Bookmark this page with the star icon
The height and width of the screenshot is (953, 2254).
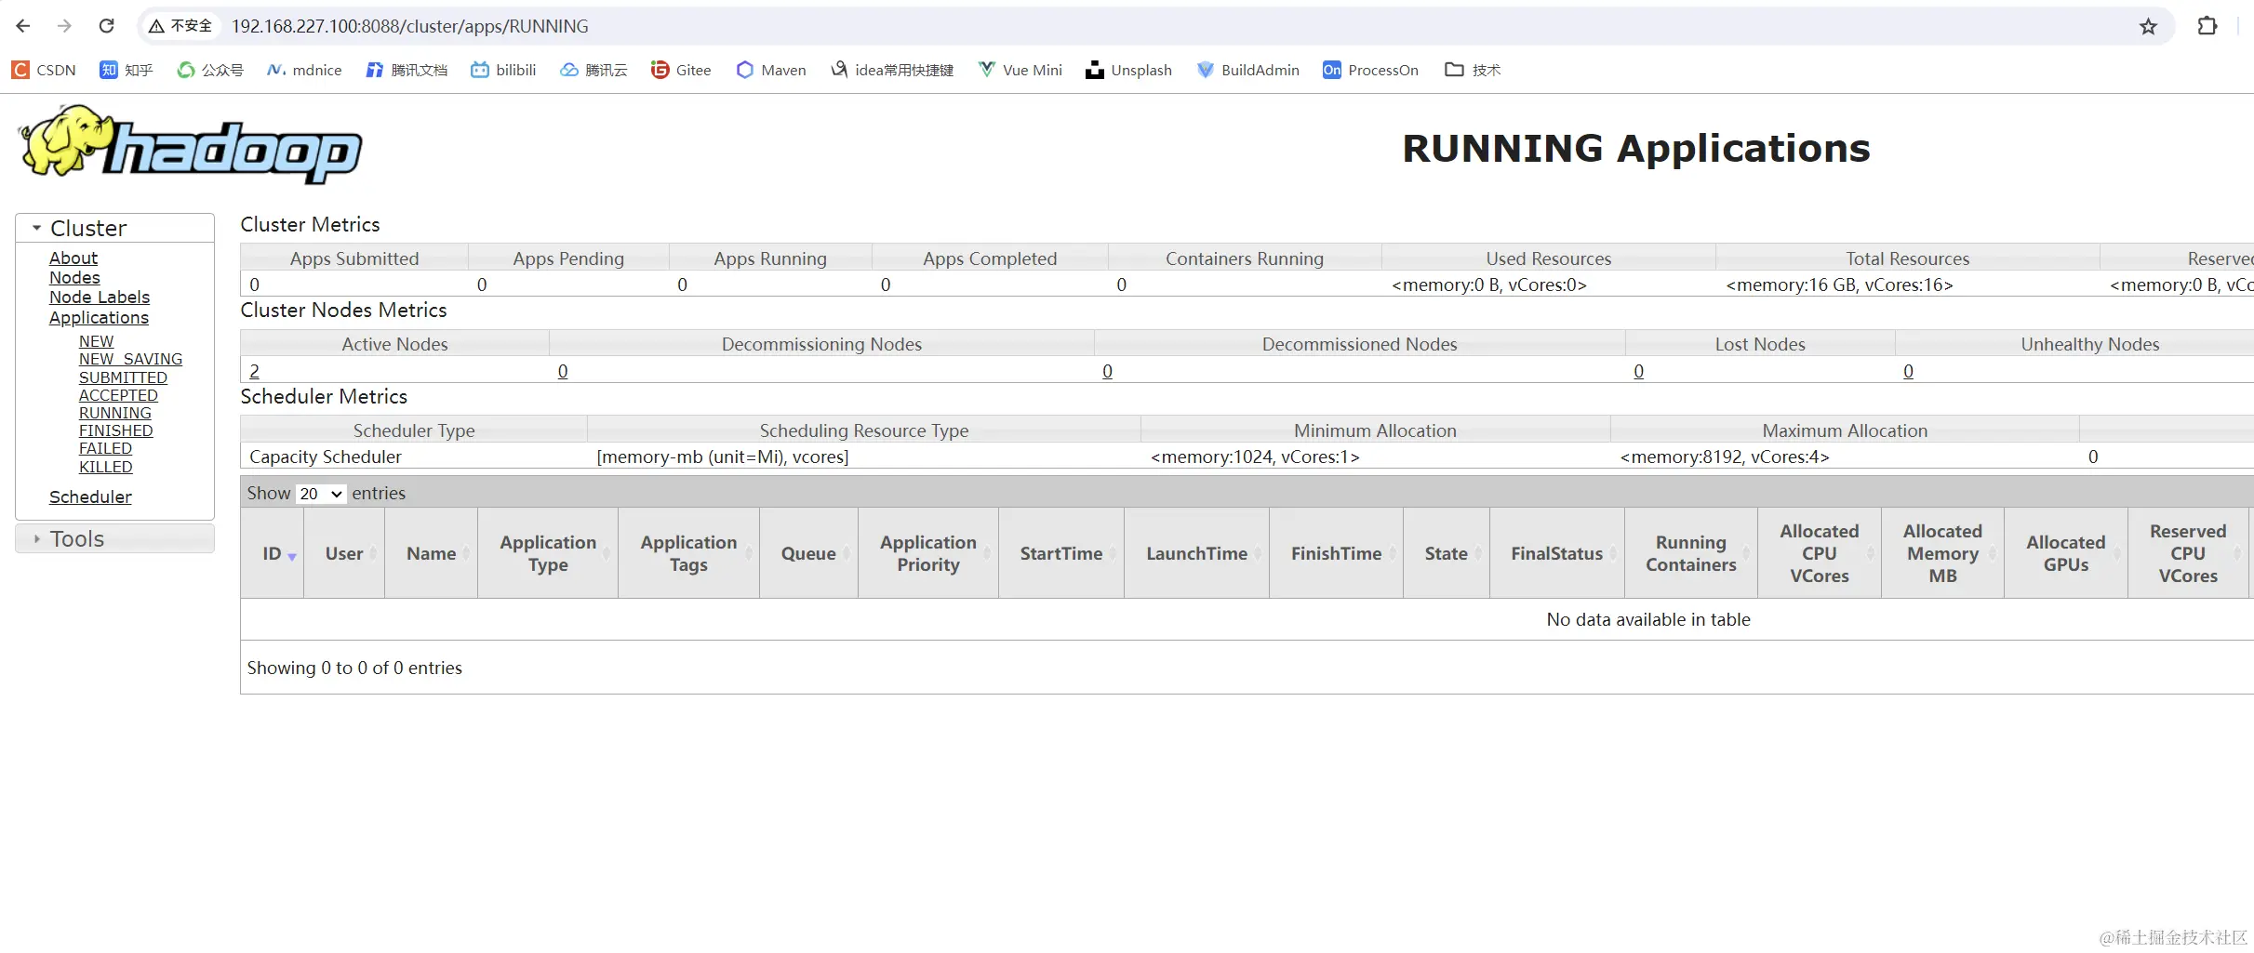tap(2148, 26)
